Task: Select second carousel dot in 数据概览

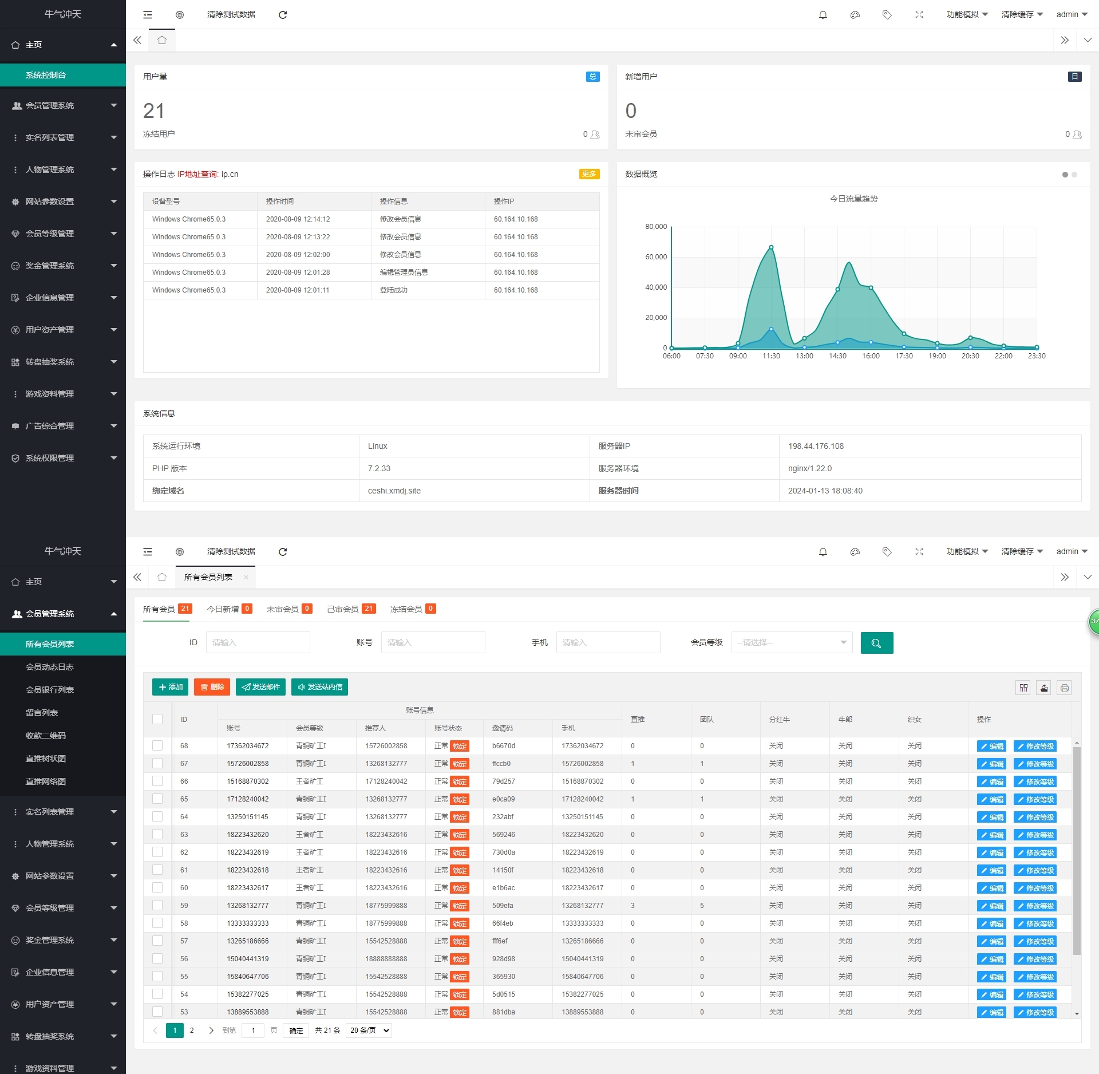Action: 1074,175
